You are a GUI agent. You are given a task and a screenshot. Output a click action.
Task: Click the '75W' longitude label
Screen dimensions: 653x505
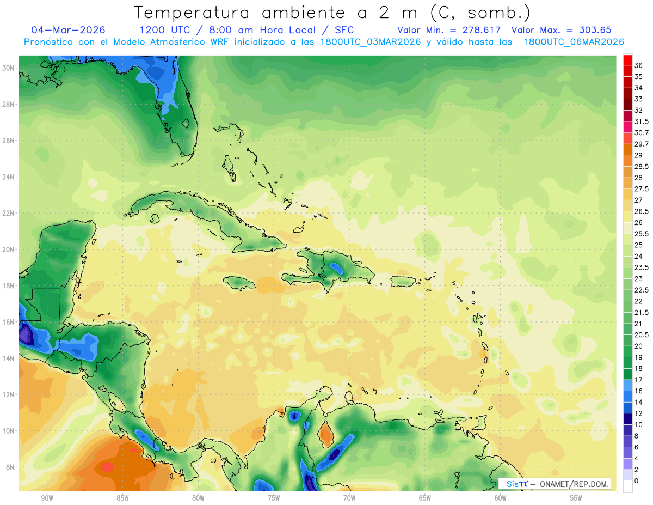[274, 498]
